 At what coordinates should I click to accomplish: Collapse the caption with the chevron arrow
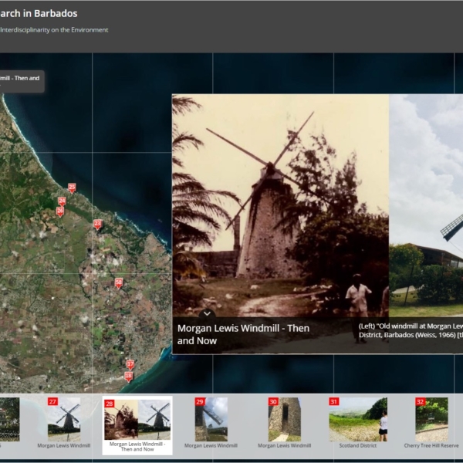(207, 313)
